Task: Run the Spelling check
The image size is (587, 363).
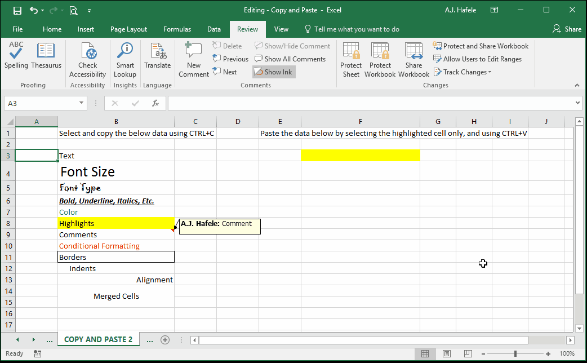Action: coord(16,55)
